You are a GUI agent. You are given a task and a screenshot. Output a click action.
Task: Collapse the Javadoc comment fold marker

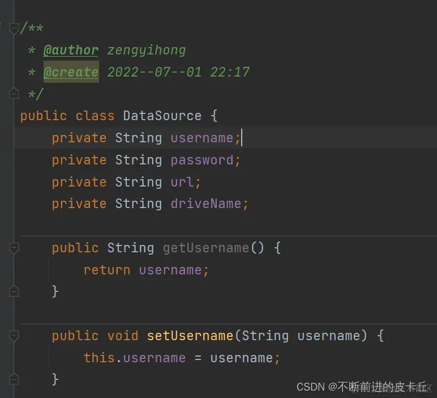14,28
